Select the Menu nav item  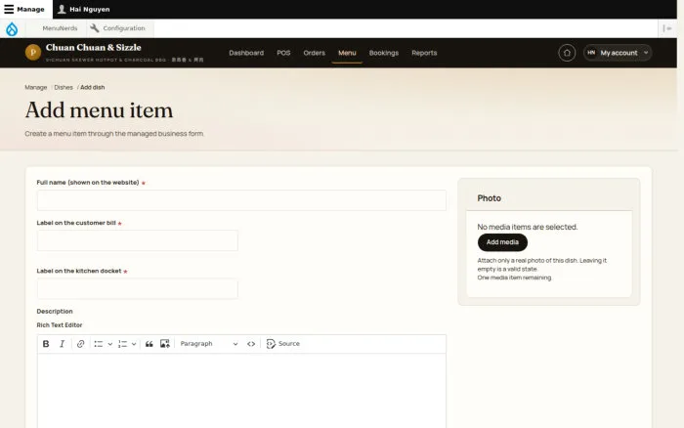tap(347, 53)
